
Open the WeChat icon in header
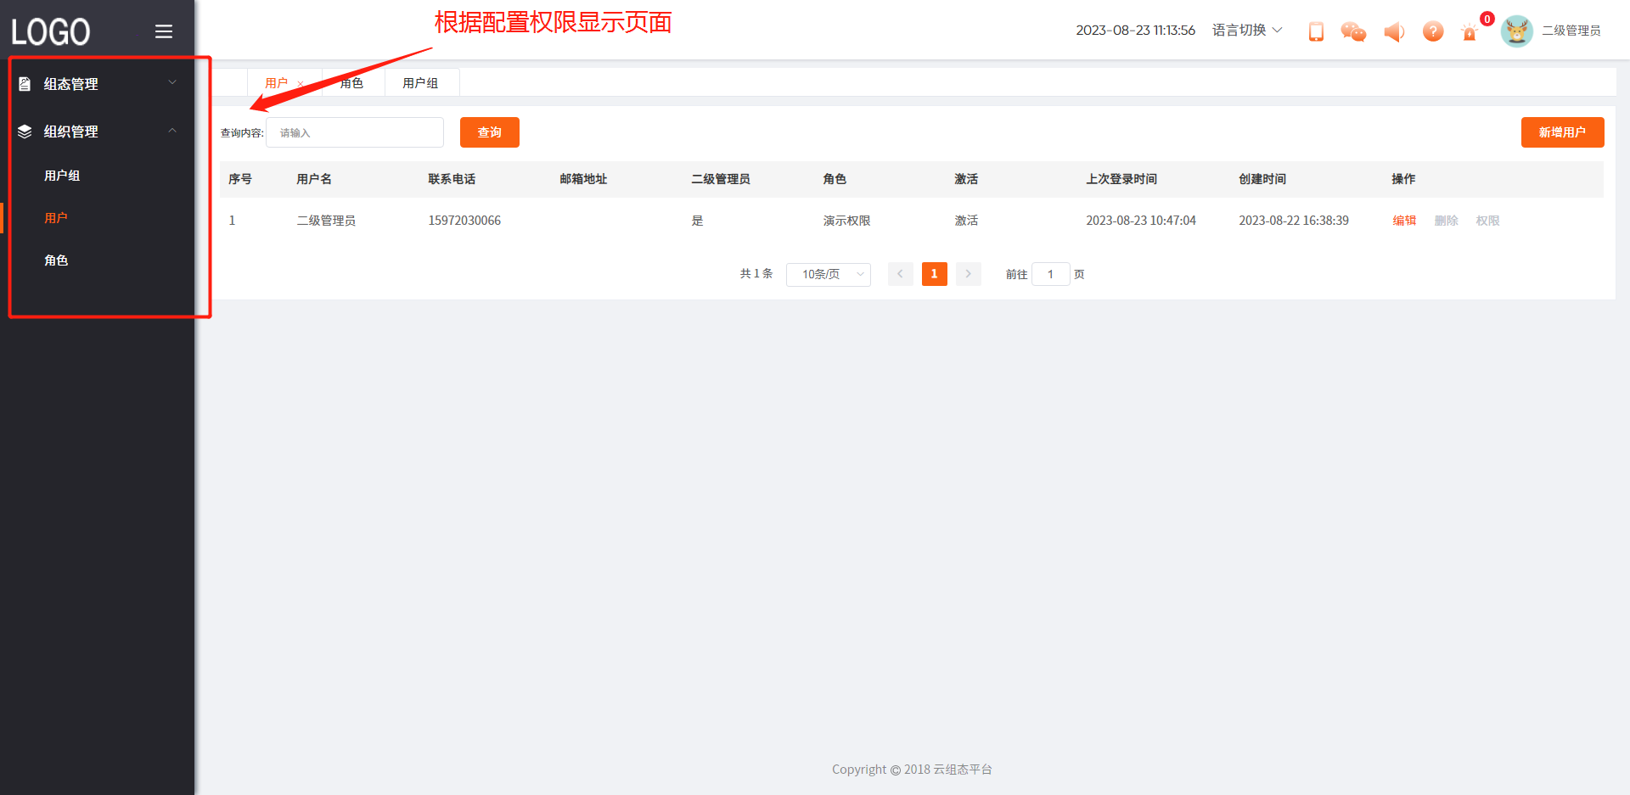coord(1353,31)
